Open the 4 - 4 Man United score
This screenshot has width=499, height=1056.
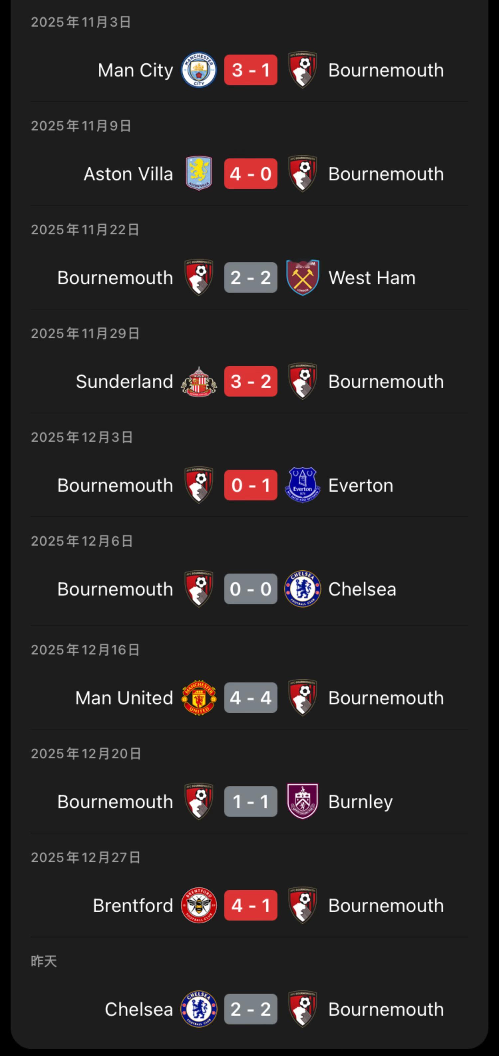250,698
